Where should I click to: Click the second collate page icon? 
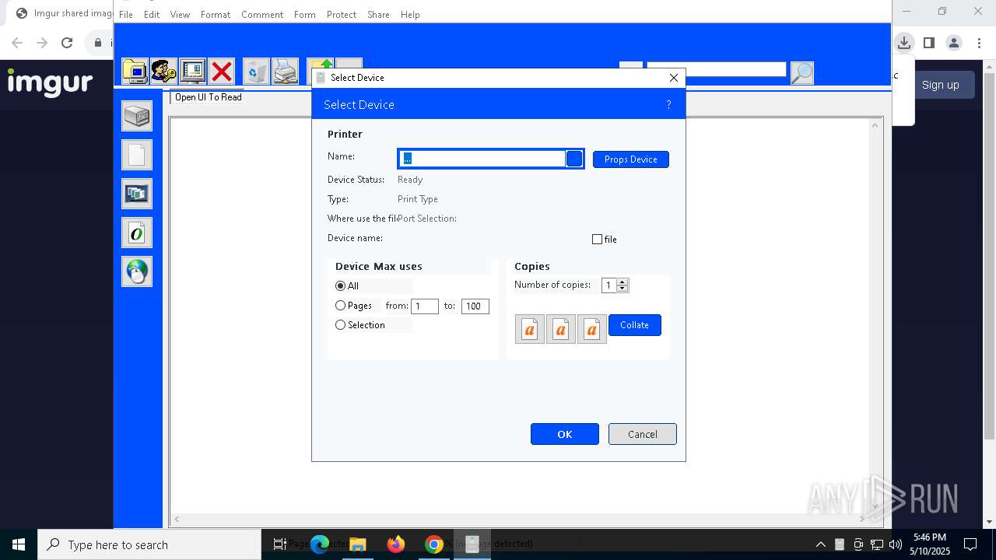point(561,329)
